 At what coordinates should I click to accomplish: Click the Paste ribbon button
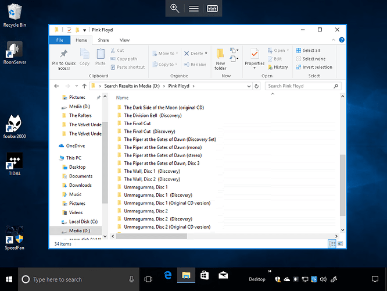[101, 57]
